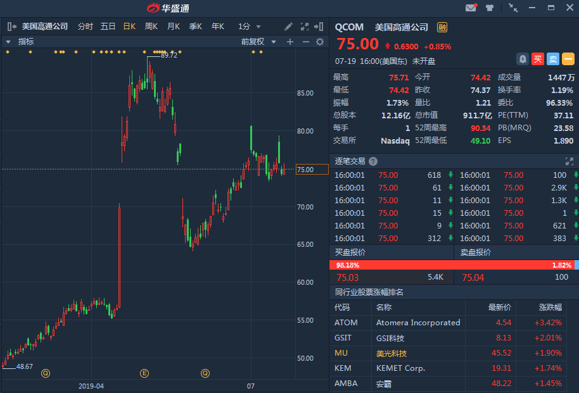Screen dimensions: 579x393
Task: Open the mail messages envelope icon
Action: point(471,8)
